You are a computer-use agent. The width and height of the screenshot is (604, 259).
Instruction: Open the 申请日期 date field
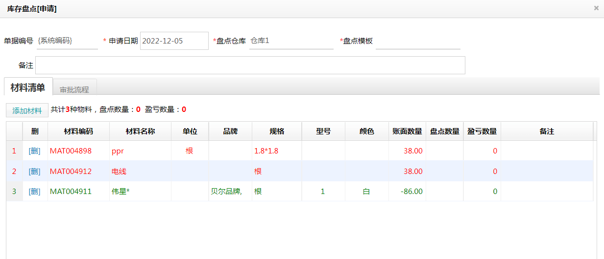pyautogui.click(x=174, y=41)
